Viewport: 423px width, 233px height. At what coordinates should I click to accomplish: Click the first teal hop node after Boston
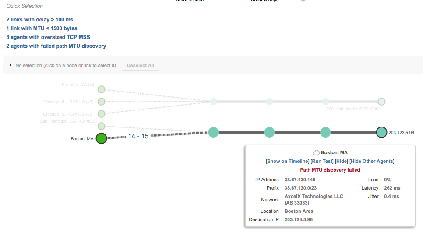213,132
